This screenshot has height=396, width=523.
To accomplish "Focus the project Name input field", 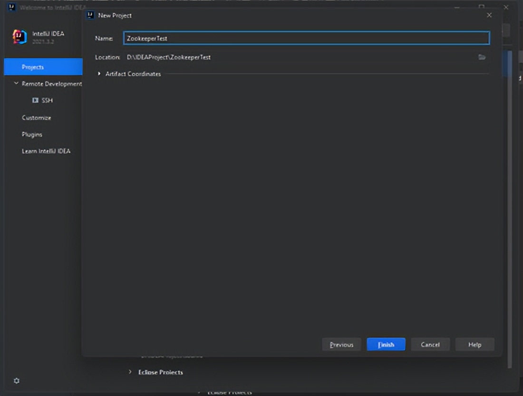I will click(307, 38).
